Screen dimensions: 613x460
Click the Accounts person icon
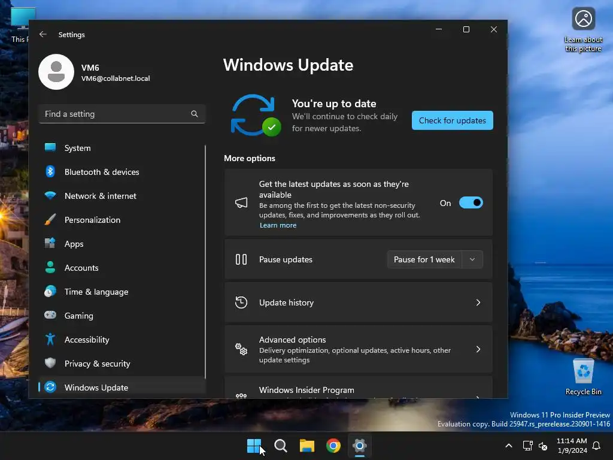50,267
